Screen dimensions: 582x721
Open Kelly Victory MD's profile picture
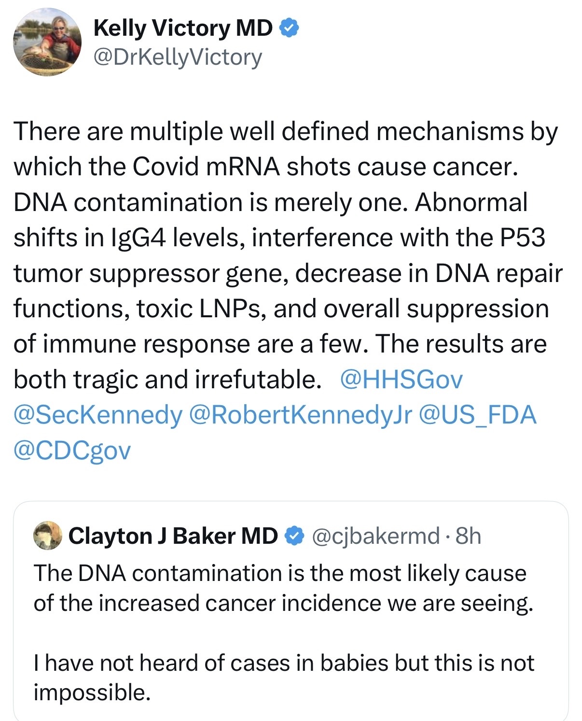coord(47,42)
